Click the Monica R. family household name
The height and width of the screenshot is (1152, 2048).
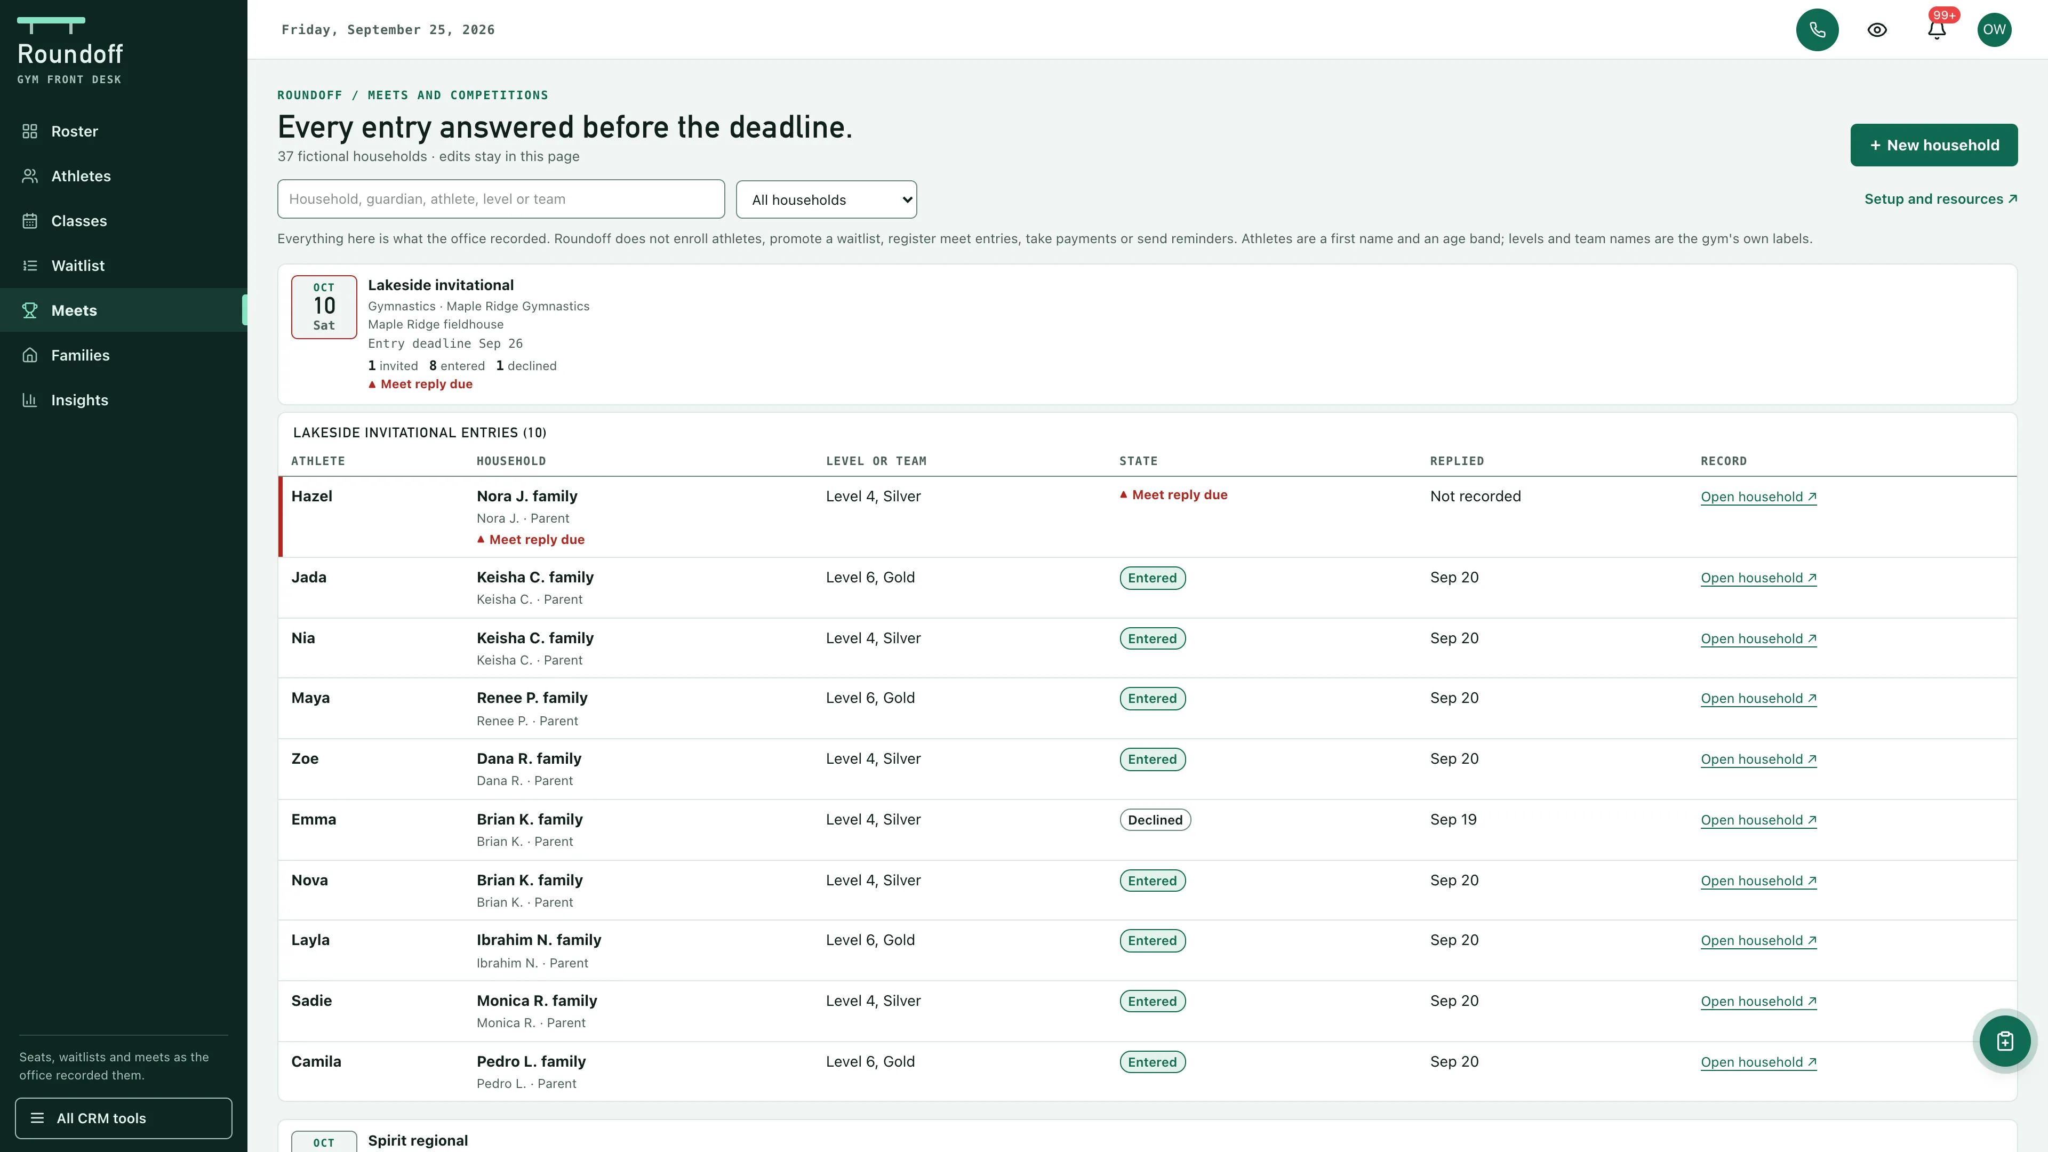click(x=537, y=1000)
